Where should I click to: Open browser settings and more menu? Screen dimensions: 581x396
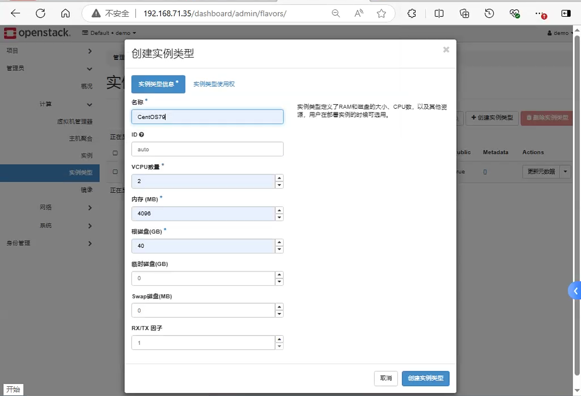pyautogui.click(x=540, y=14)
